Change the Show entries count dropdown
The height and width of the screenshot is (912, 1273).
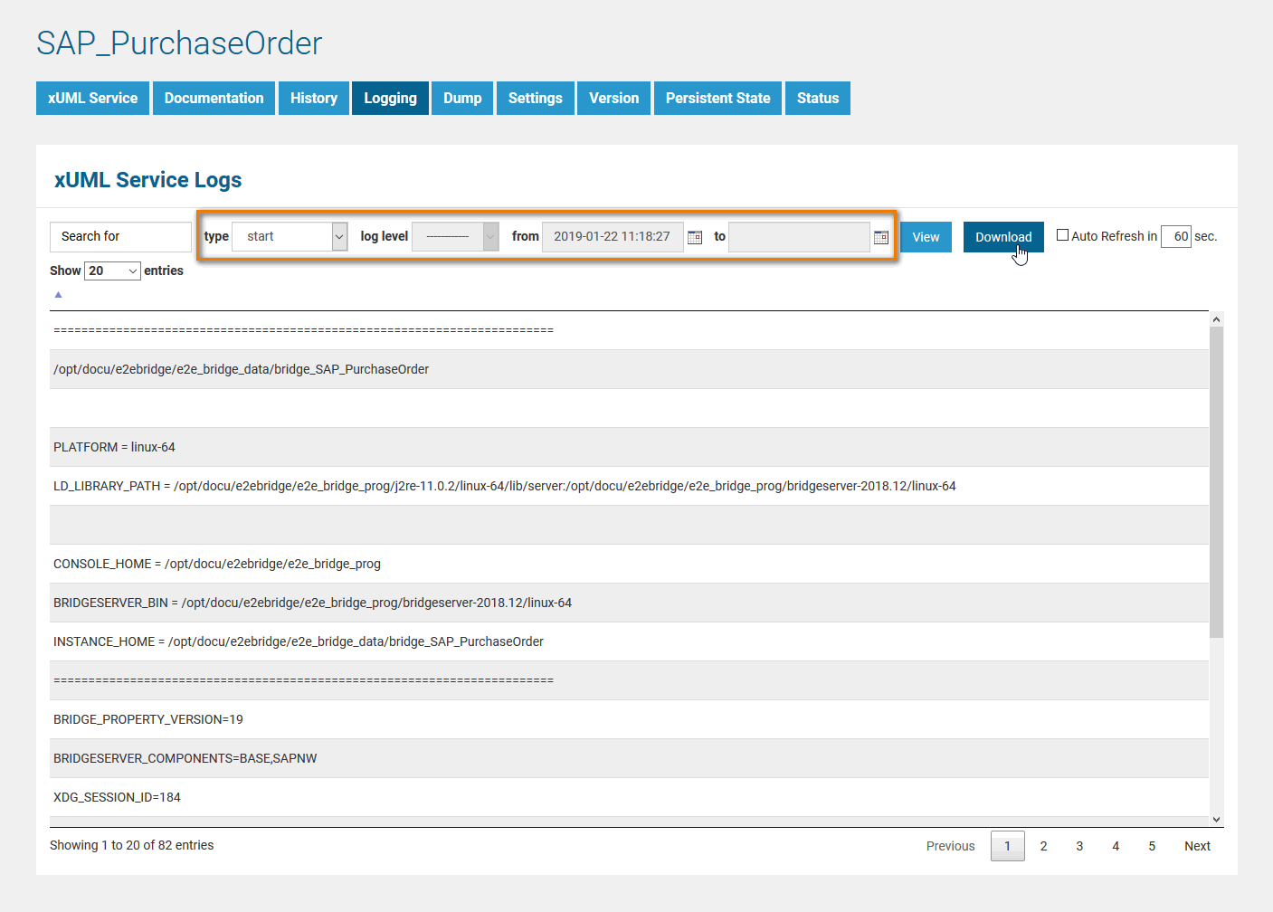tap(112, 271)
